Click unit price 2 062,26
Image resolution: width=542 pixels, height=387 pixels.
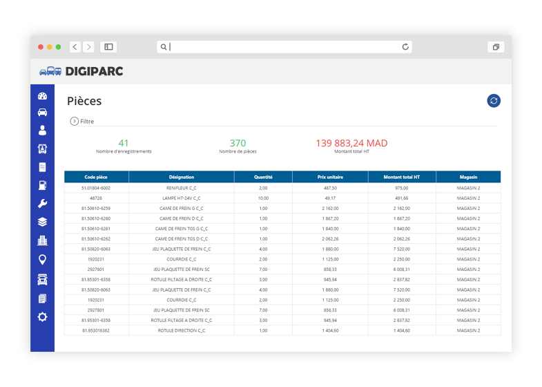tap(331, 238)
